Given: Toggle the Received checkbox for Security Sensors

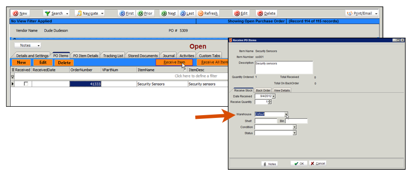Looking at the screenshot, I should click(x=26, y=84).
